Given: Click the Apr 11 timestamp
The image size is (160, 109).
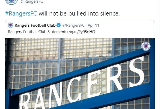Looking at the screenshot, I should click(x=93, y=25).
